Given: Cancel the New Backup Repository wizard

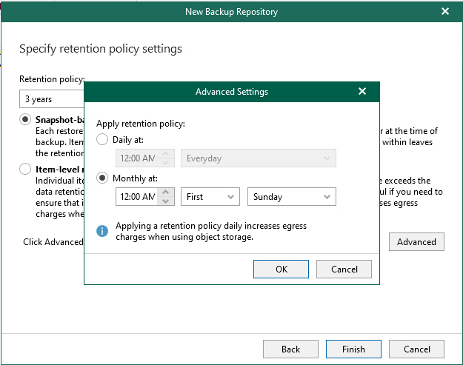Looking at the screenshot, I should 416,349.
